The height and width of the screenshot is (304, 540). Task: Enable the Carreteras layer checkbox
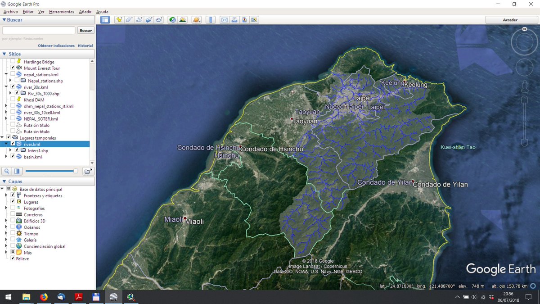pyautogui.click(x=13, y=214)
